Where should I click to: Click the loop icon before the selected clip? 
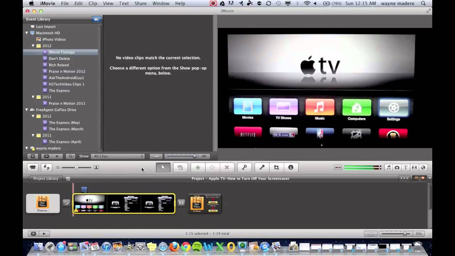tap(66, 203)
